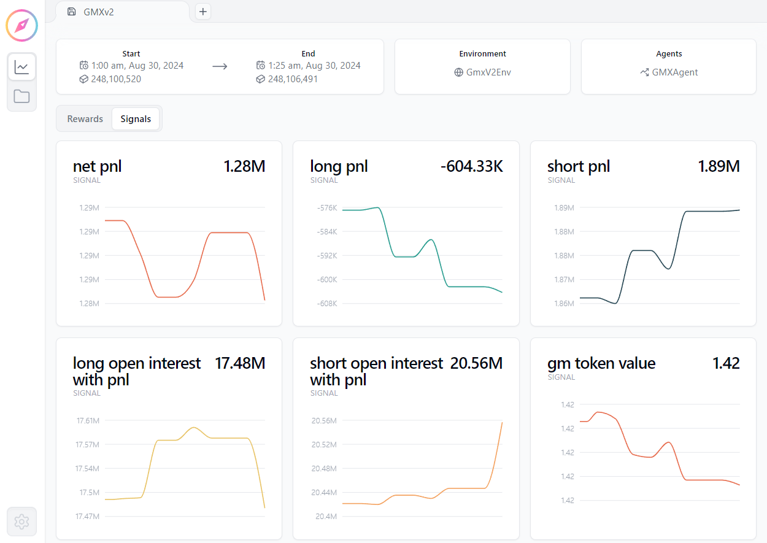Click the agent icon beside GMXAgent
Viewport: 767px width, 543px height.
coord(644,72)
